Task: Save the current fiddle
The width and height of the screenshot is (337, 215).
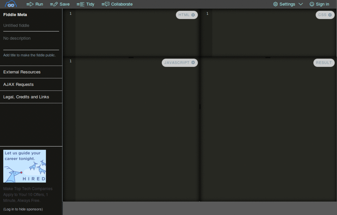Action: pyautogui.click(x=60, y=4)
